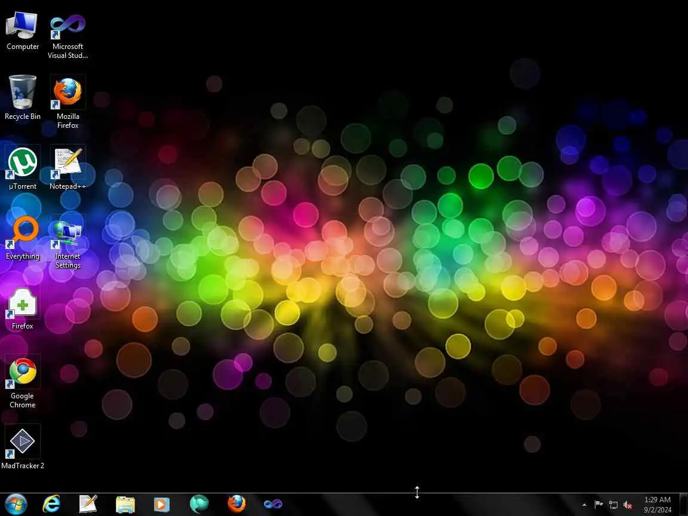Select the µTorrent desktop shortcut

point(22,168)
